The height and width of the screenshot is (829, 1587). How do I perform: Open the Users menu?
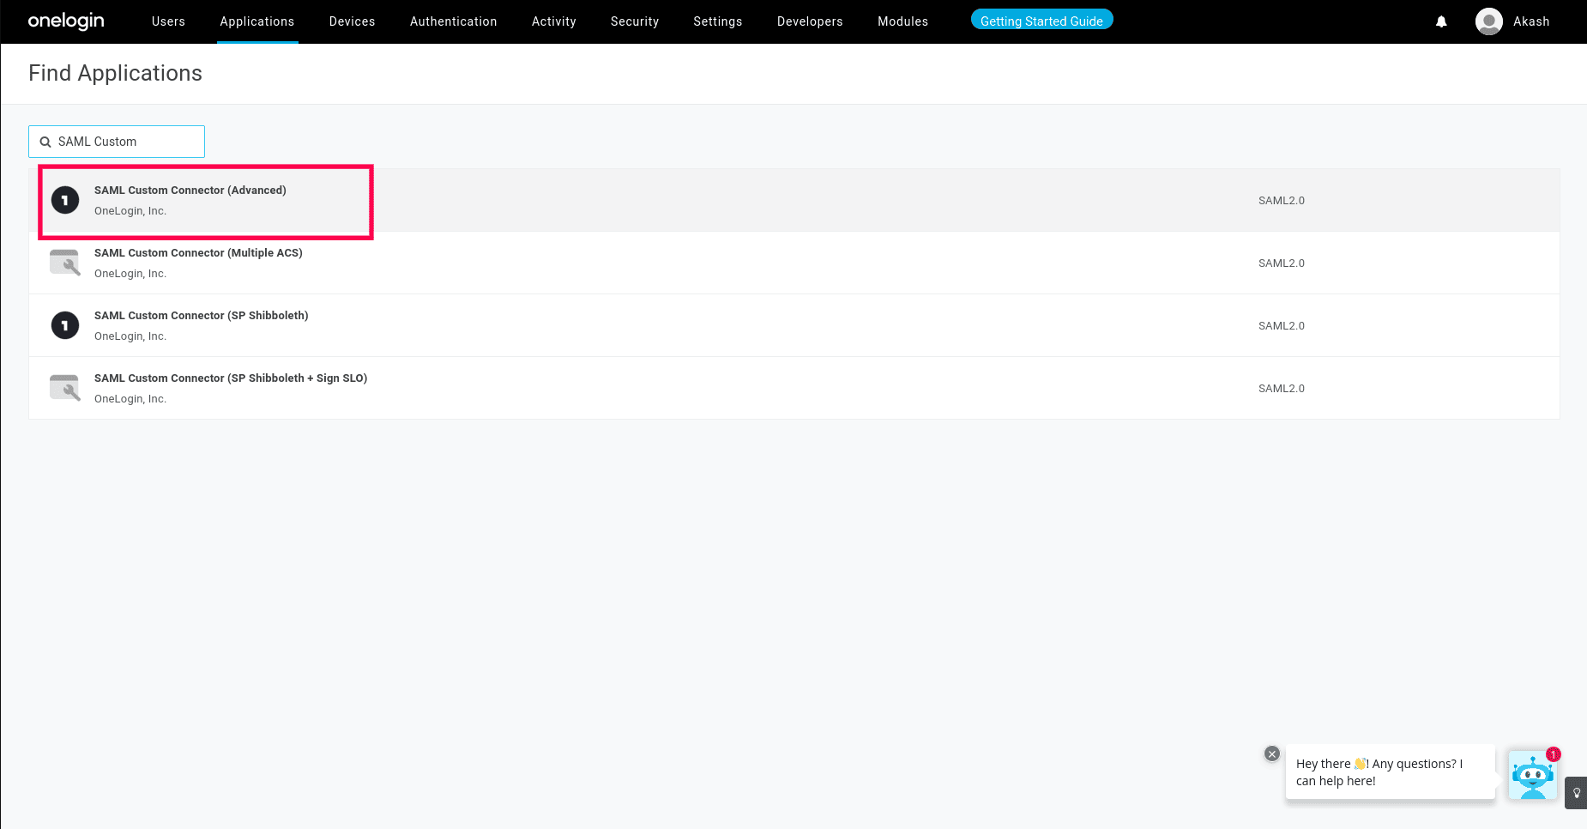tap(168, 21)
